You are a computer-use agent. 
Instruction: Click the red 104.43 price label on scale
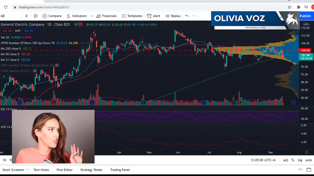(x=305, y=50)
